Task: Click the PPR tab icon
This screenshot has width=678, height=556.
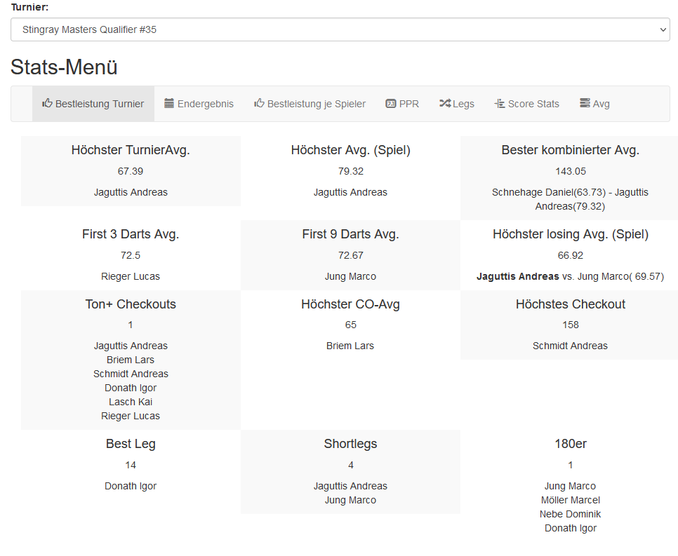Action: [x=391, y=104]
